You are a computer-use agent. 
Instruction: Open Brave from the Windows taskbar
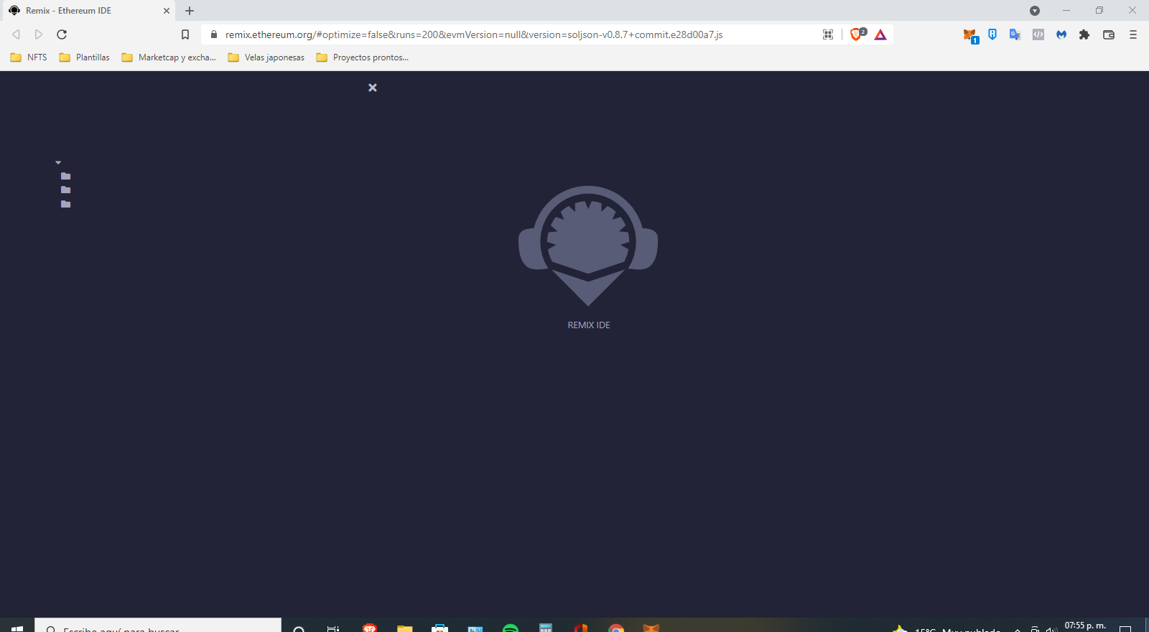(370, 628)
